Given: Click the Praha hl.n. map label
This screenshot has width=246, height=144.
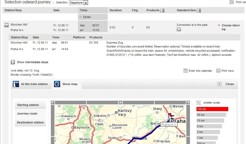Looking at the screenshot, I should point(169,124).
